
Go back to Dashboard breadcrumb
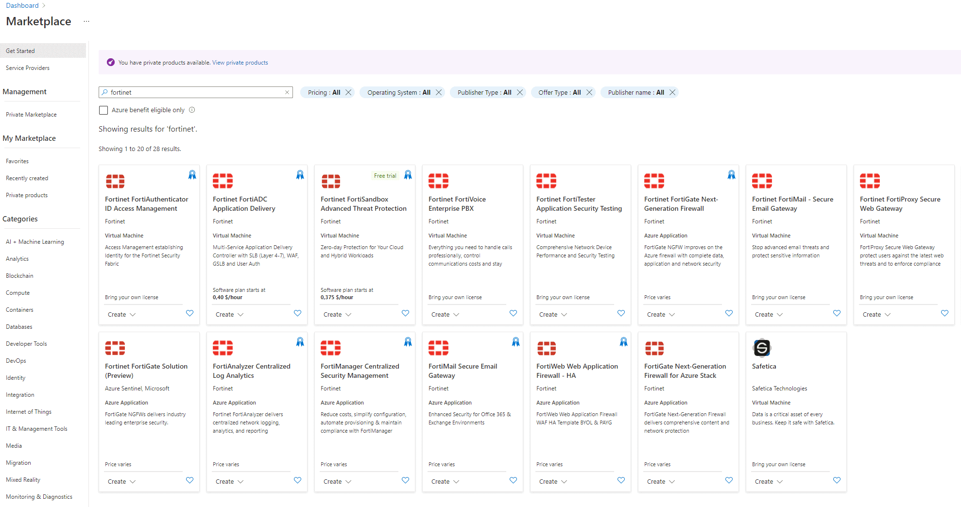pos(22,5)
